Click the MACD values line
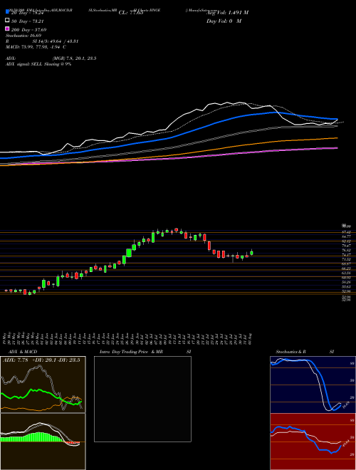The width and height of the screenshot is (356, 470). point(36,47)
